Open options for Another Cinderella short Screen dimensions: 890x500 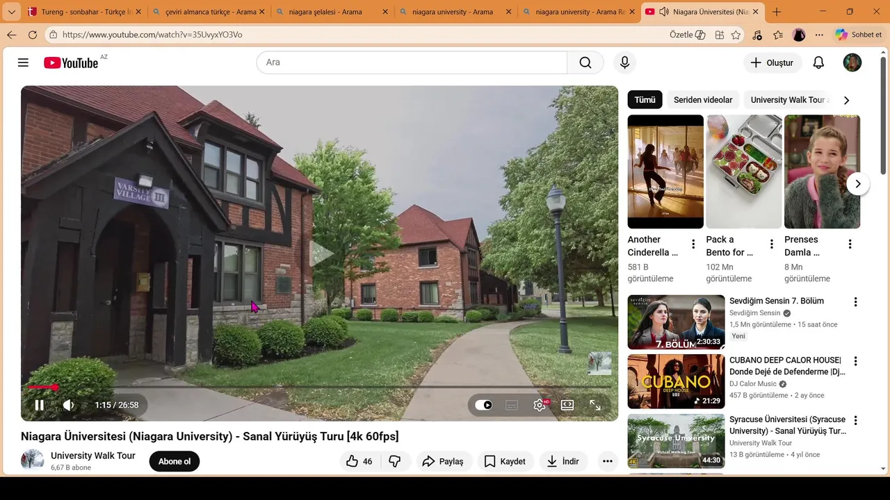point(693,244)
